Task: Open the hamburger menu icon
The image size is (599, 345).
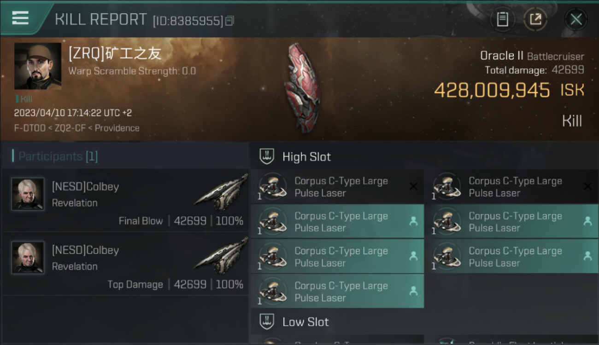Action: [20, 18]
